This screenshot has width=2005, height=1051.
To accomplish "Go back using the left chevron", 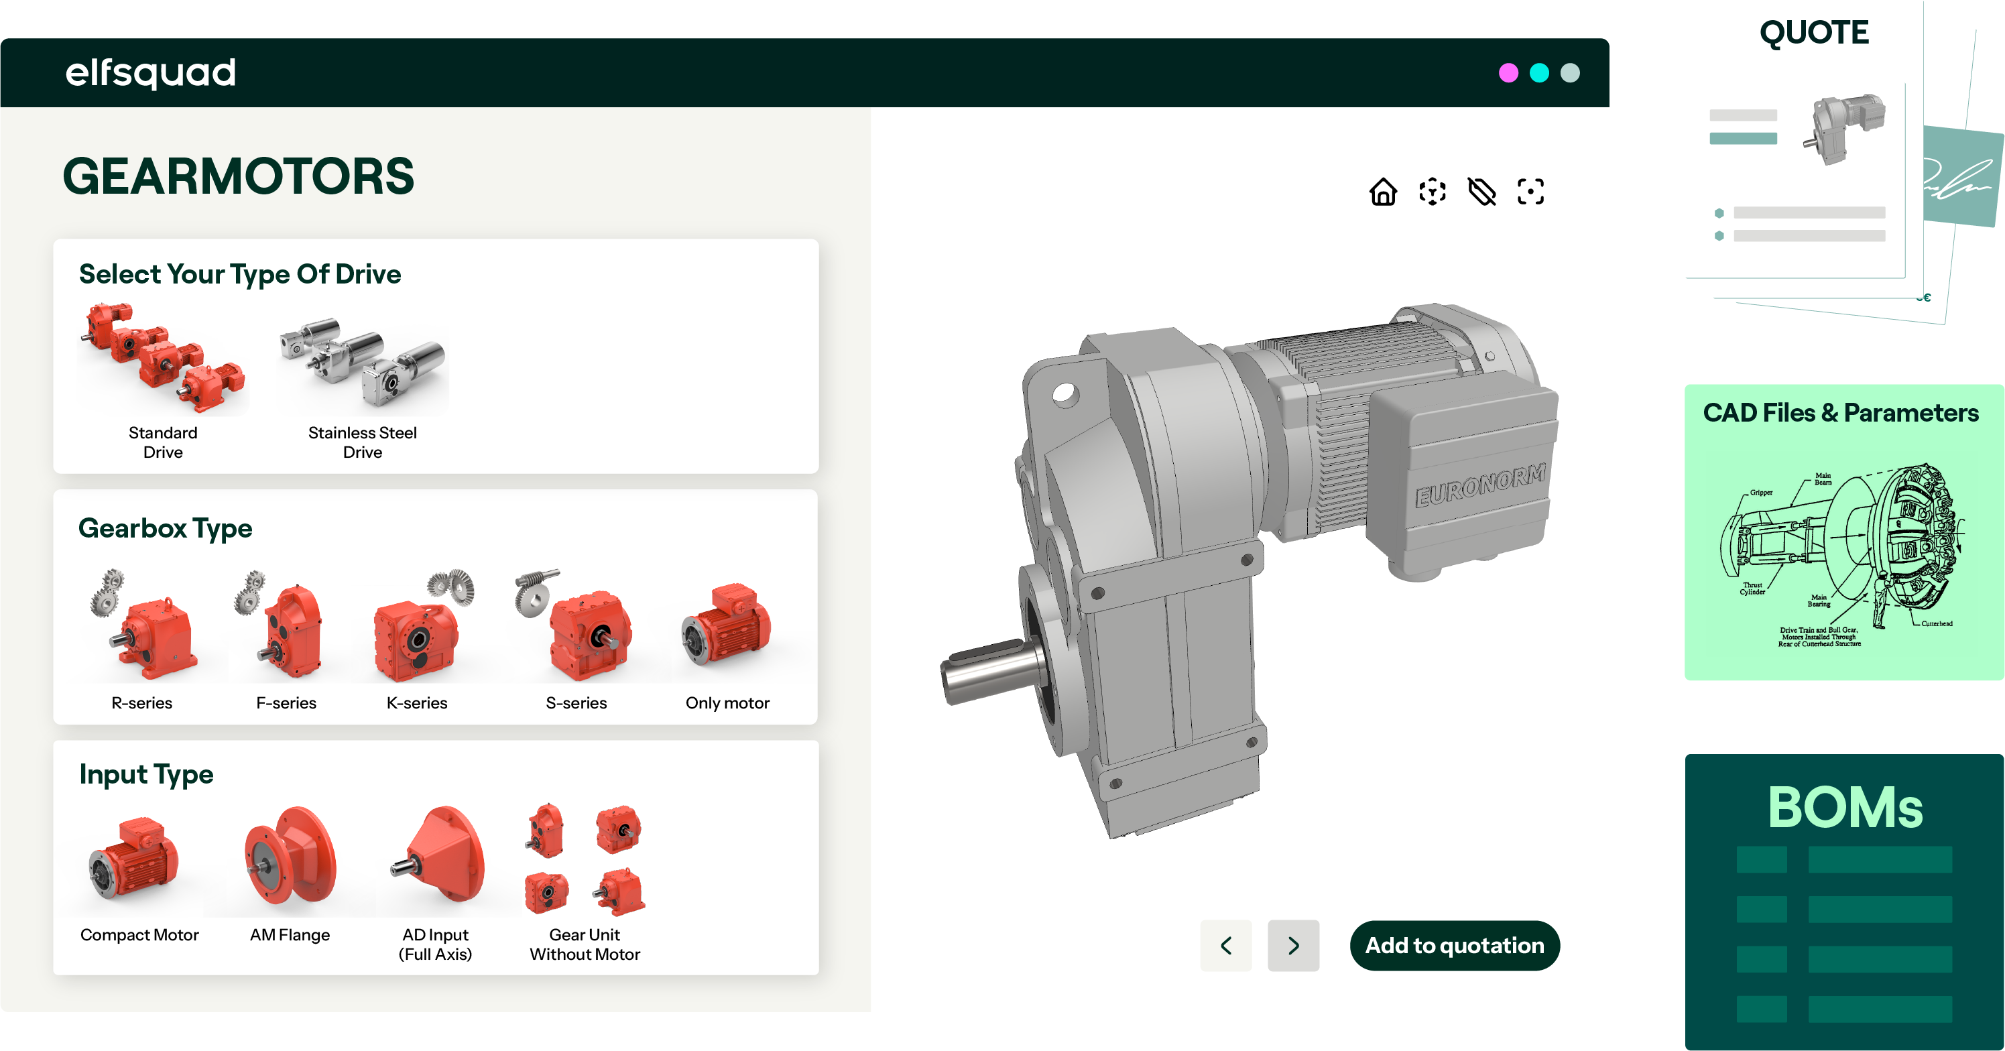I will [x=1226, y=945].
